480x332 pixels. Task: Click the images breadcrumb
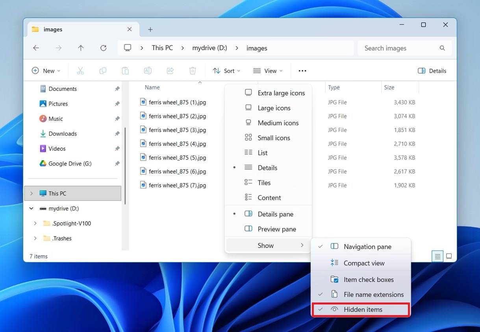[x=257, y=48]
